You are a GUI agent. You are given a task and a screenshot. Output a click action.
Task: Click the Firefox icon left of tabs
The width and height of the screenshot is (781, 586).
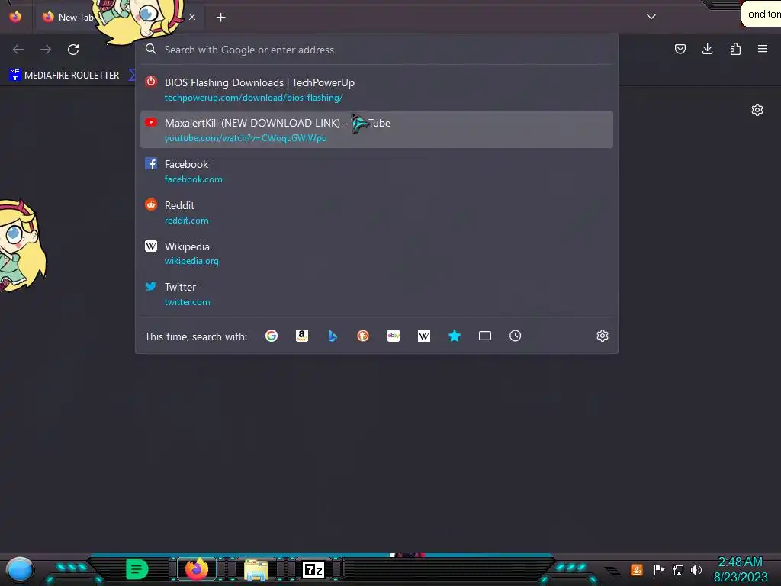click(x=15, y=17)
